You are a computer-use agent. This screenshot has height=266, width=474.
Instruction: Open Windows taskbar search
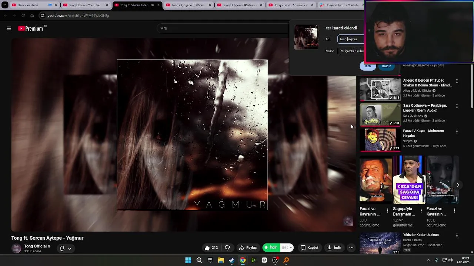click(x=199, y=260)
